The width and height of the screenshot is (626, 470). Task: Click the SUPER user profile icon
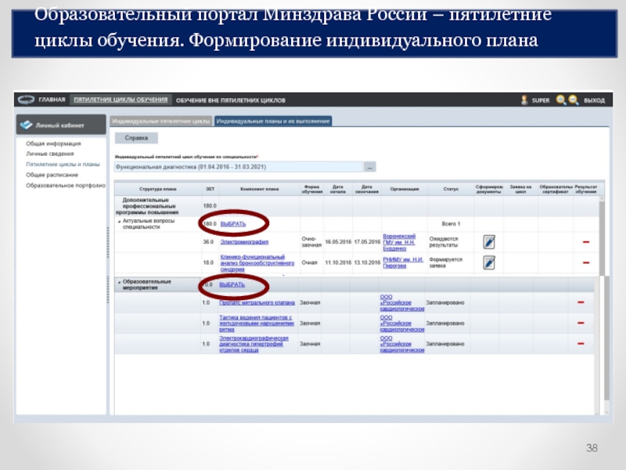[525, 100]
